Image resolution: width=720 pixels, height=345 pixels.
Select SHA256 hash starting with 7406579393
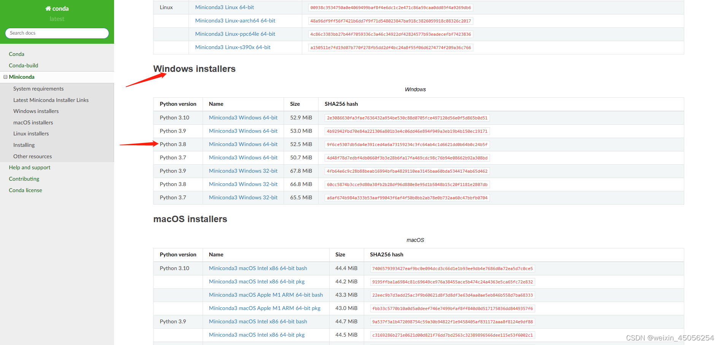point(453,269)
